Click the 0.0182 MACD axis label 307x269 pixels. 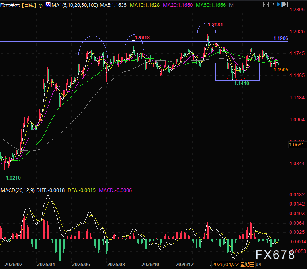297,195
